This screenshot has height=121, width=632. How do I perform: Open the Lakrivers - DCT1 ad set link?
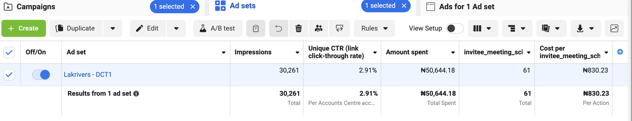(88, 74)
